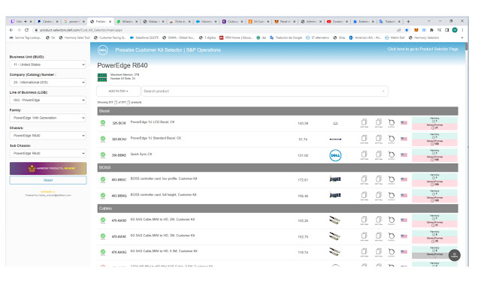Screen dimensions: 481x300
Task: Toggle green check for 470-AASE SAS cable
Action: (x=103, y=236)
